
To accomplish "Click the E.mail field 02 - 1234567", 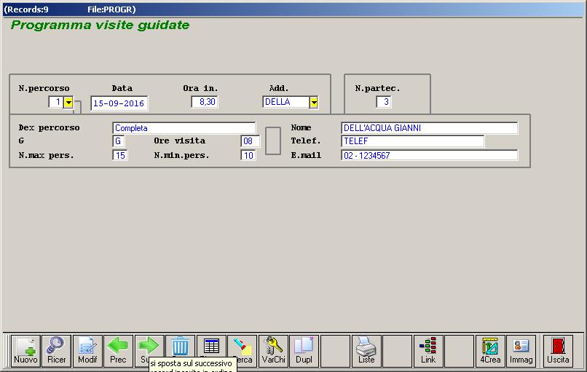I will click(x=430, y=155).
